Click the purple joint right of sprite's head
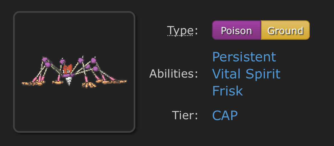 [x=81, y=60]
